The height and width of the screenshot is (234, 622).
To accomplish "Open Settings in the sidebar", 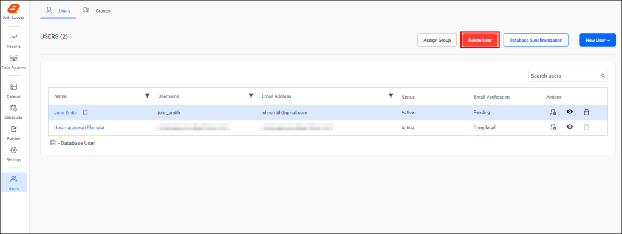I will coord(14,154).
